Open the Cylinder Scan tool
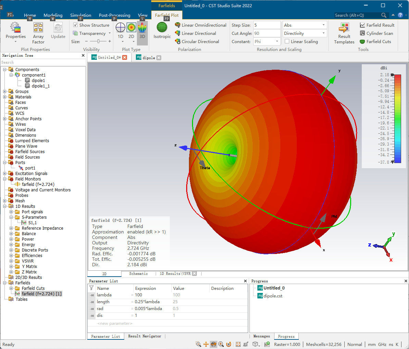The image size is (409, 349). tap(376, 33)
